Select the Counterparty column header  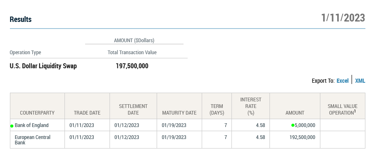point(37,106)
